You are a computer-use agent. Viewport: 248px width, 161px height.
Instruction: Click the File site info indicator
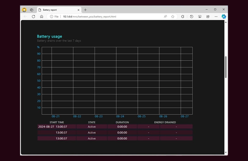tap(54, 17)
